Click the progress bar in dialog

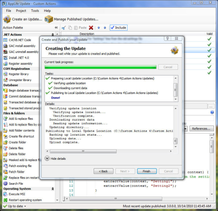[x=101, y=67]
